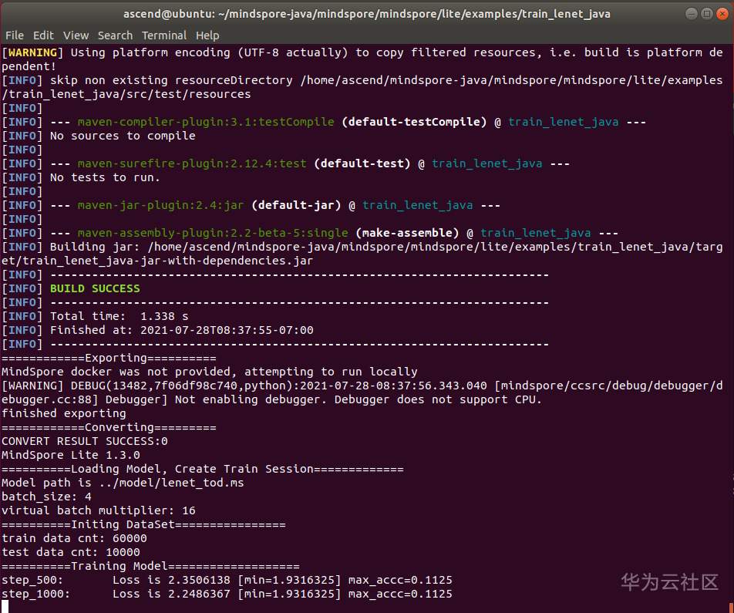Open the Terminal menu

164,35
